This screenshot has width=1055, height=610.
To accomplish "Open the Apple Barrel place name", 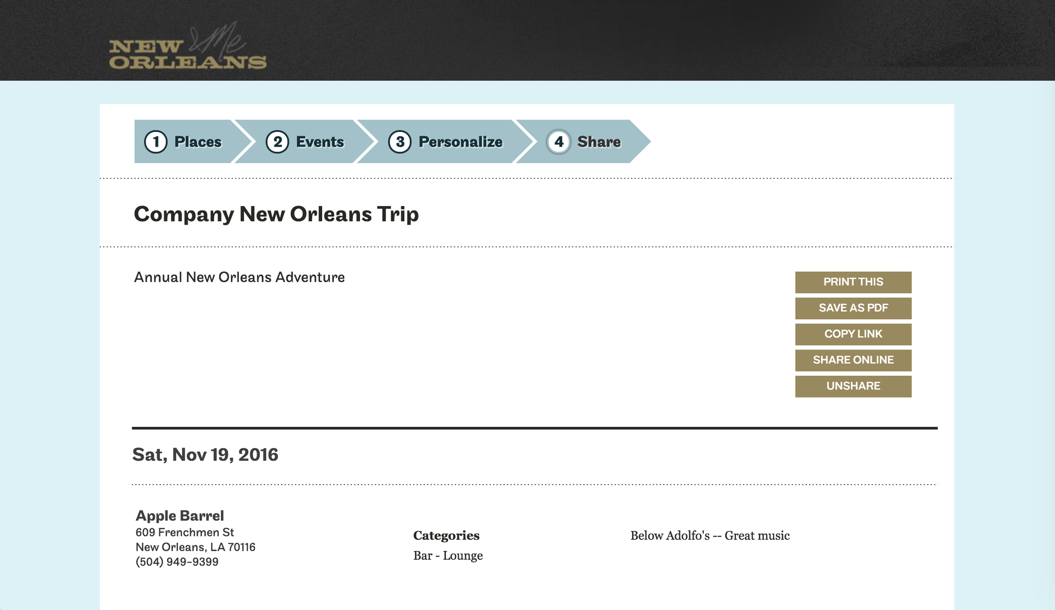I will (x=180, y=516).
